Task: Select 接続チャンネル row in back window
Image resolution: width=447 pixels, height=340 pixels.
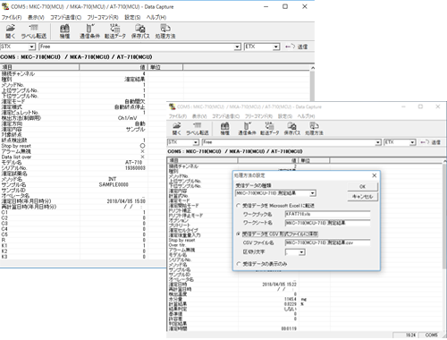Action: pyautogui.click(x=72, y=73)
